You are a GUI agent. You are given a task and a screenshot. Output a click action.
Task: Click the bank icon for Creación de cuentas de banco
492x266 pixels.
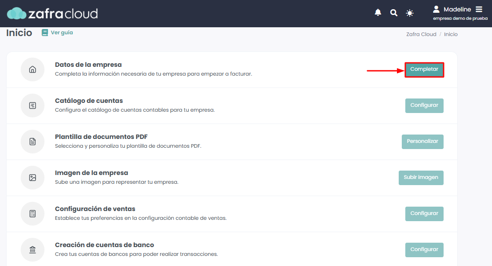click(x=33, y=250)
